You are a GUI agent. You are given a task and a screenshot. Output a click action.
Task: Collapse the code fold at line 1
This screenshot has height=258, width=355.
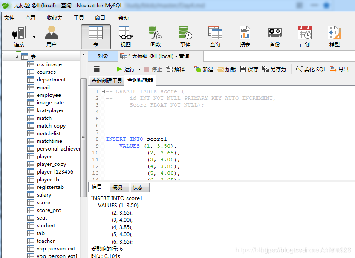coord(103,92)
